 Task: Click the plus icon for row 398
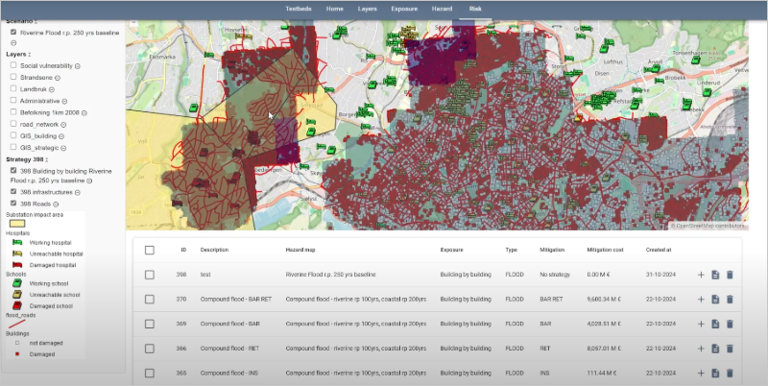click(x=701, y=275)
